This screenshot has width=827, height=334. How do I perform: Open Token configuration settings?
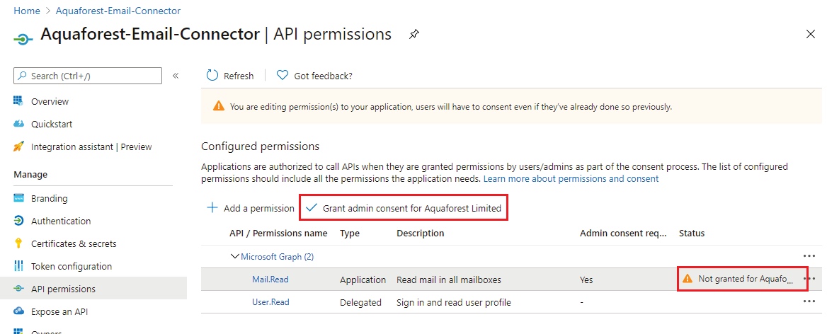[x=71, y=266]
